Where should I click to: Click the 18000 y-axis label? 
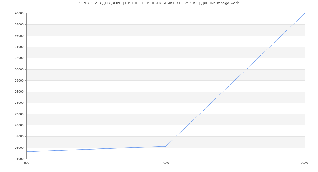[x=19, y=137]
